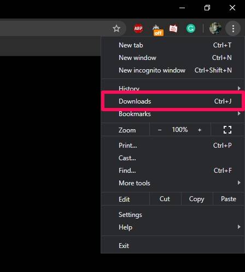Viewport: 245px width, 272px height.
Task: Click the bookmark star icon
Action: click(116, 28)
